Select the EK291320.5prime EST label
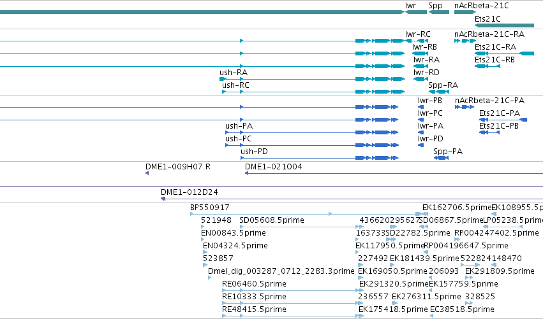This screenshot has width=543, height=319. (394, 284)
